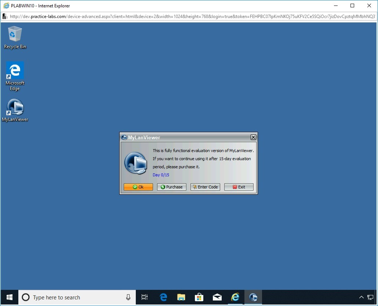Switch to Internet Explorer on taskbar

click(235, 297)
